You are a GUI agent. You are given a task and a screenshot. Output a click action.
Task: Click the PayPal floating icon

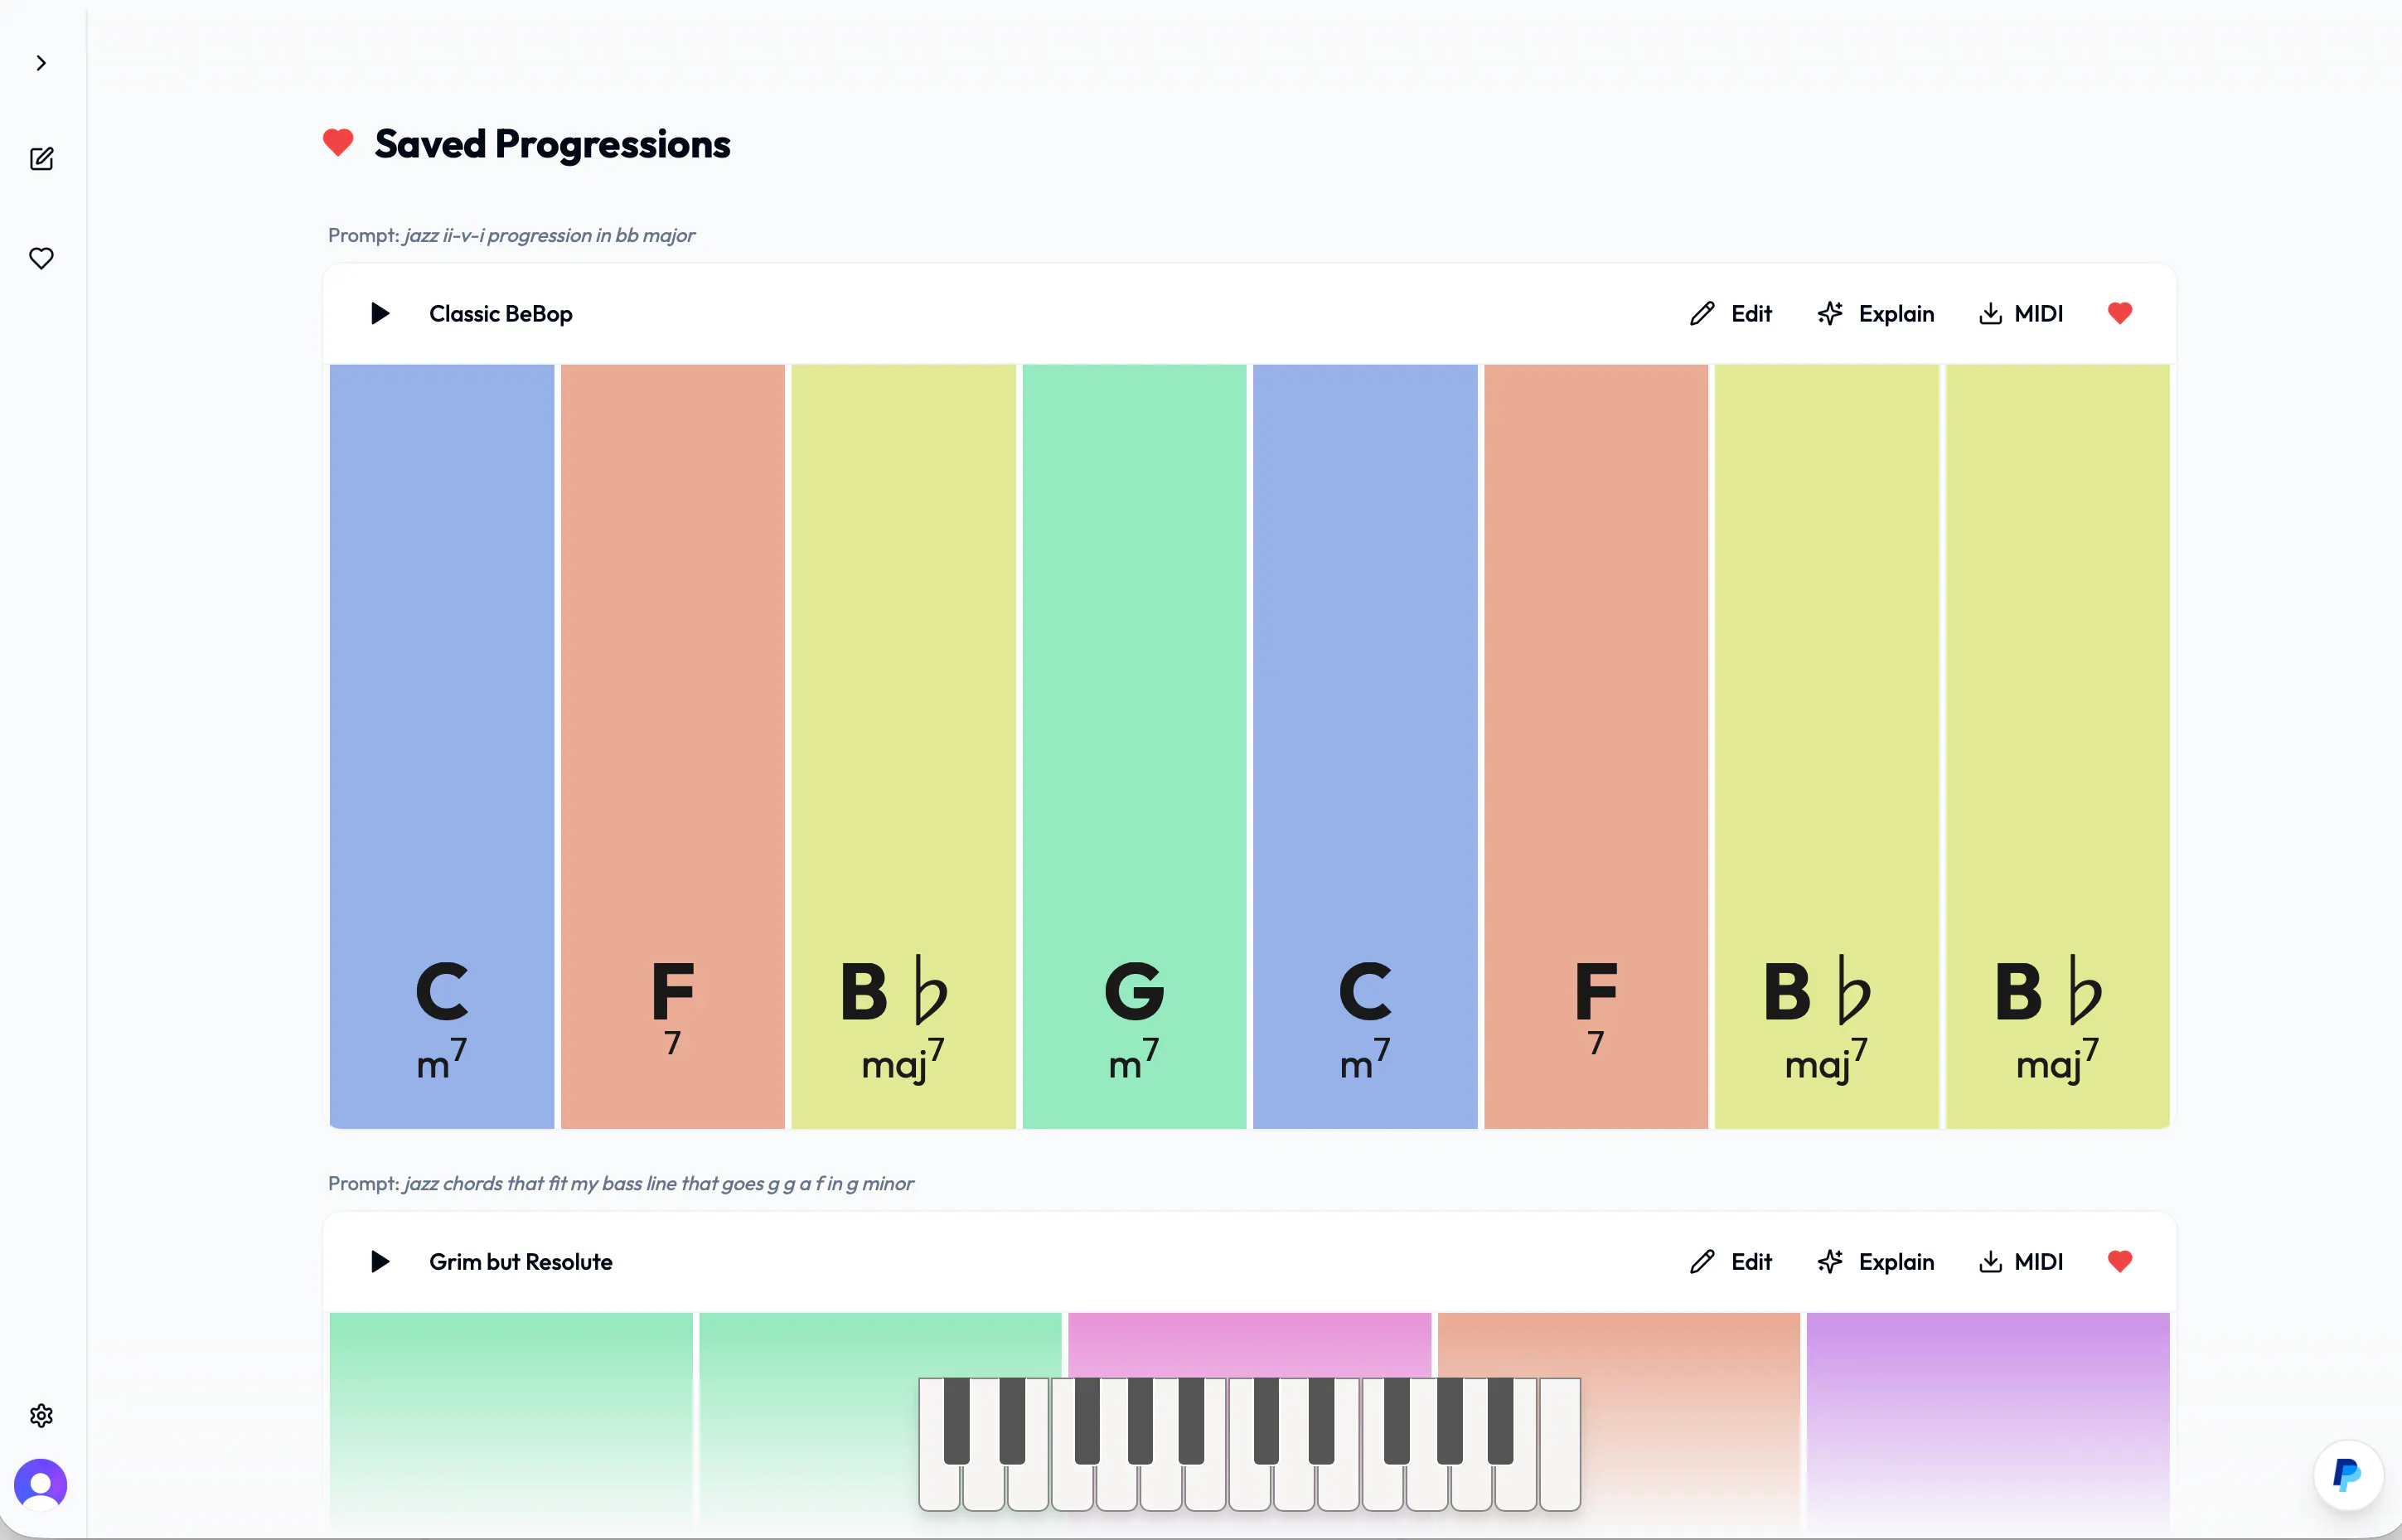pos(2347,1474)
